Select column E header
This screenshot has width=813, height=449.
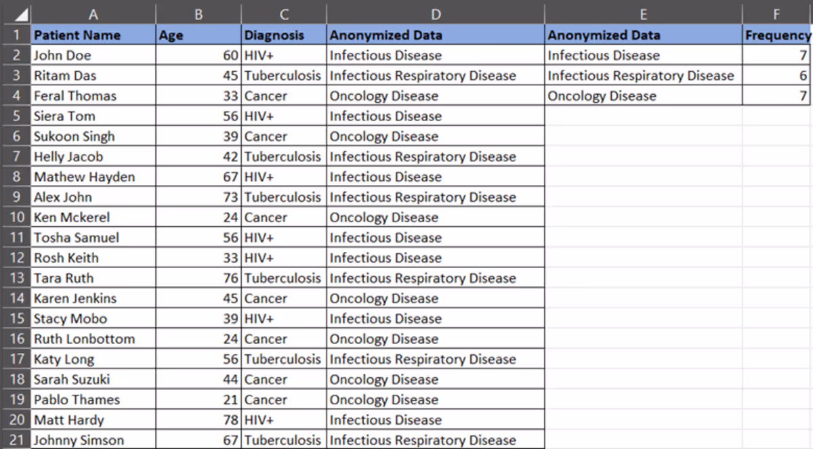[644, 14]
